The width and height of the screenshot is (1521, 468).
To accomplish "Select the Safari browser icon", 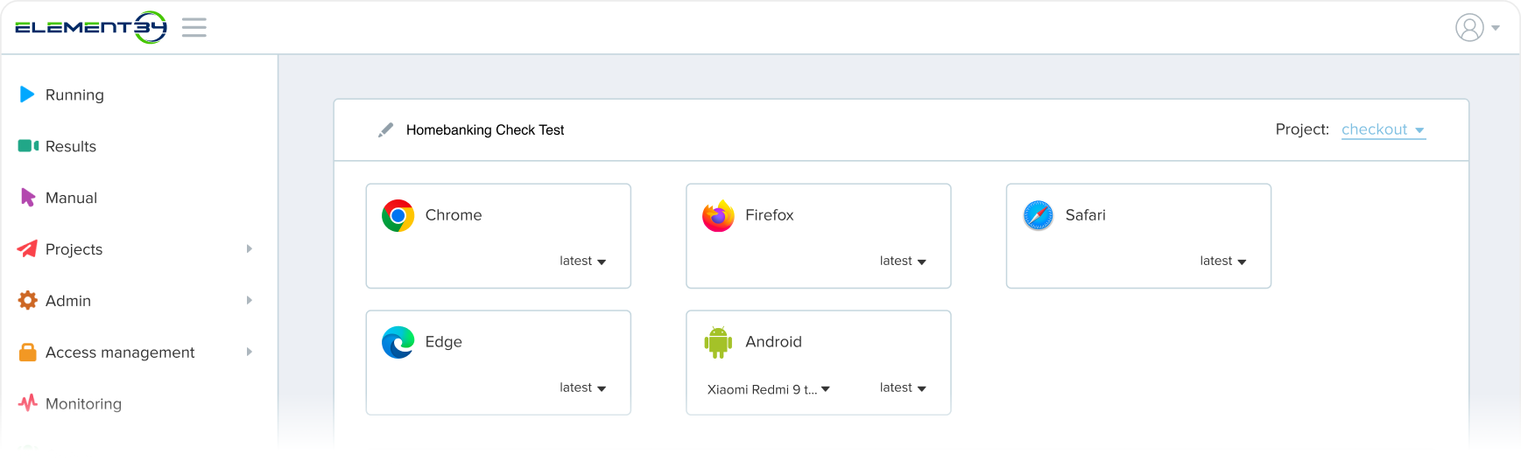I will (x=1039, y=215).
